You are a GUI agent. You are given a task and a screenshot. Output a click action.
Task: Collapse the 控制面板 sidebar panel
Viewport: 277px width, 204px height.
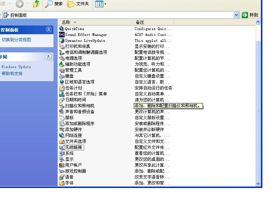(x=49, y=29)
